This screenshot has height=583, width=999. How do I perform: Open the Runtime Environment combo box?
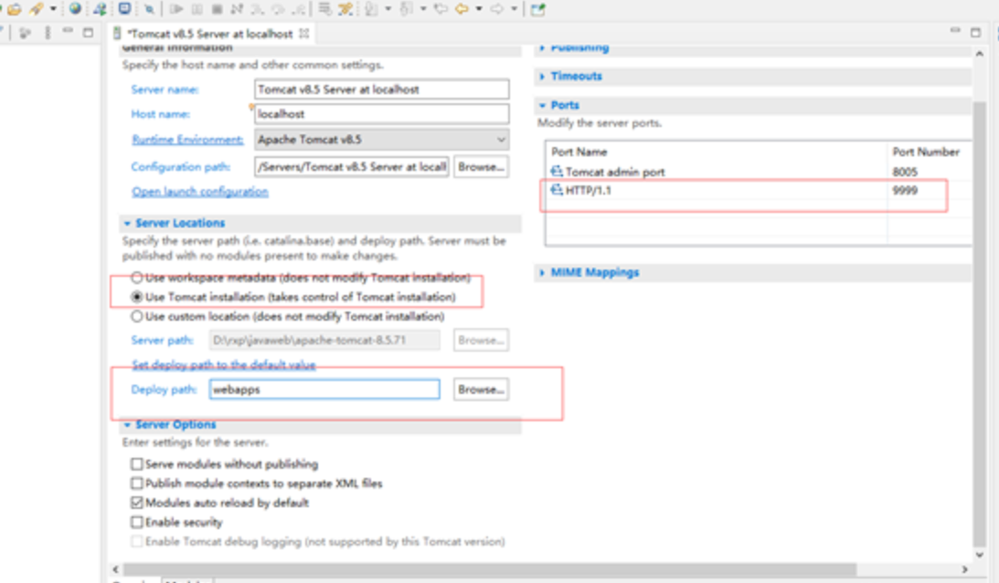(382, 140)
